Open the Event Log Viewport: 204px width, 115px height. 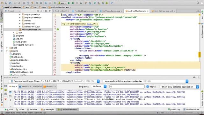(x=174, y=109)
